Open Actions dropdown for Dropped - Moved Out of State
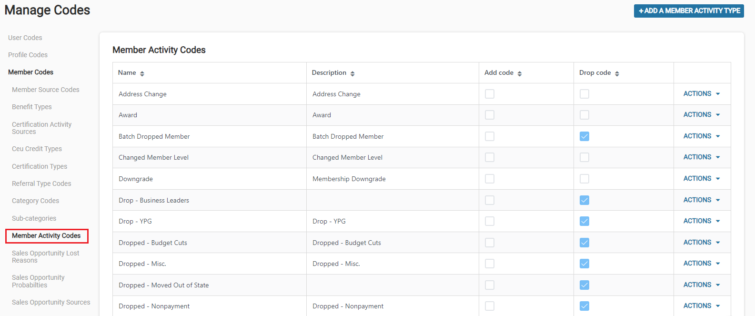 [x=702, y=285]
